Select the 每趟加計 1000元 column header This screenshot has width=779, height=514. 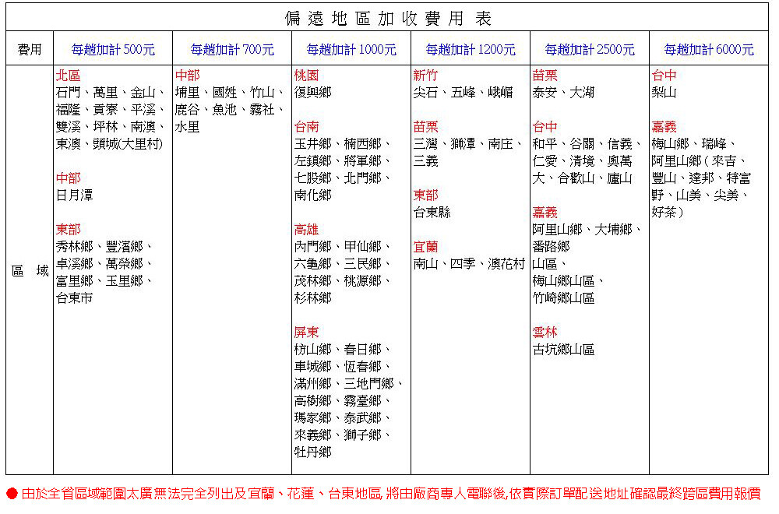pyautogui.click(x=351, y=50)
